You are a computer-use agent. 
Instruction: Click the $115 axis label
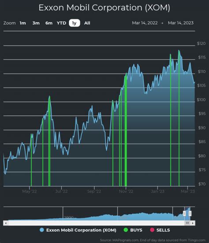coord(202,57)
